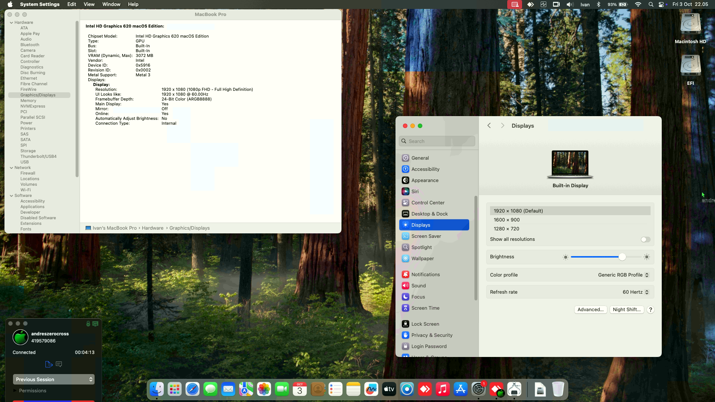Open Launchpad in the Dock
715x402 pixels.
point(175,389)
